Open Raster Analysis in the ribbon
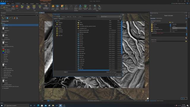This screenshot has width=190, height=107. click(x=57, y=7)
